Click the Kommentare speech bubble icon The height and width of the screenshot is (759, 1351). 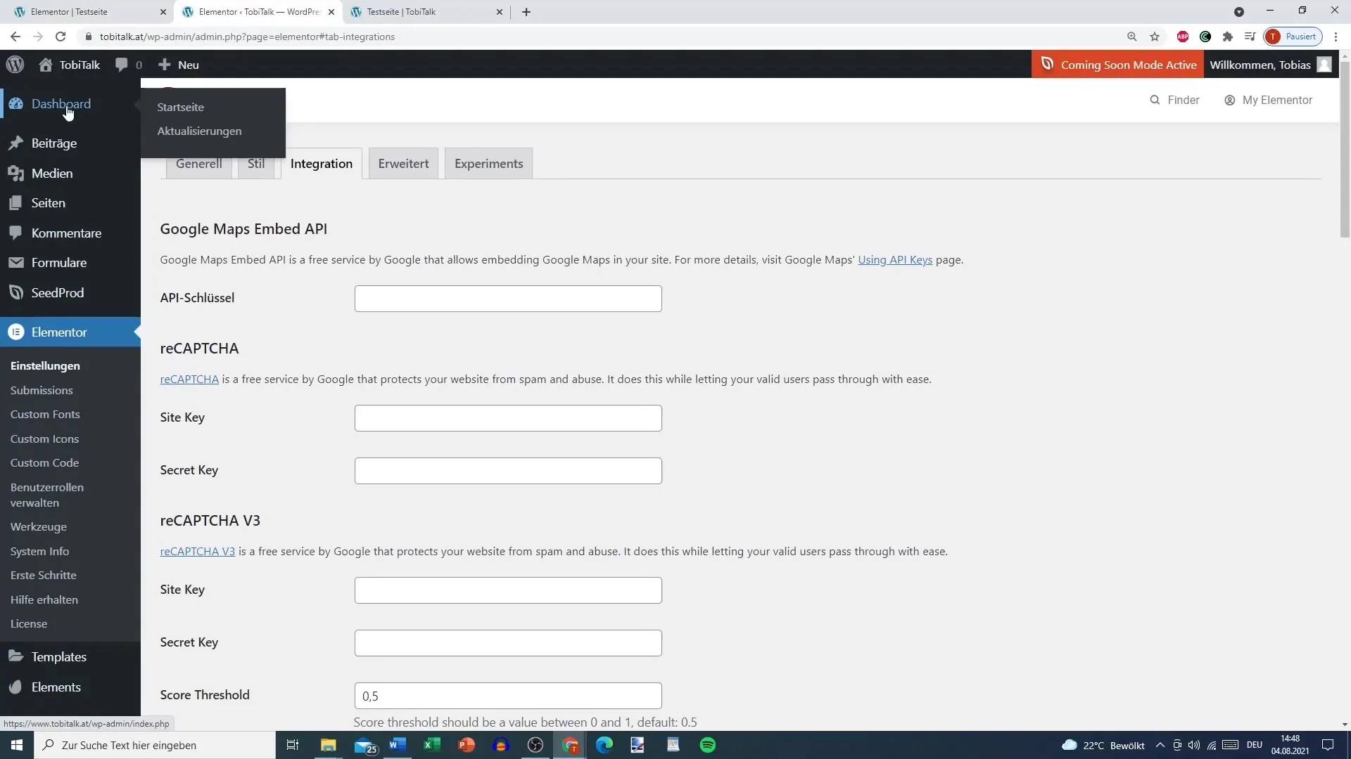[x=15, y=233]
